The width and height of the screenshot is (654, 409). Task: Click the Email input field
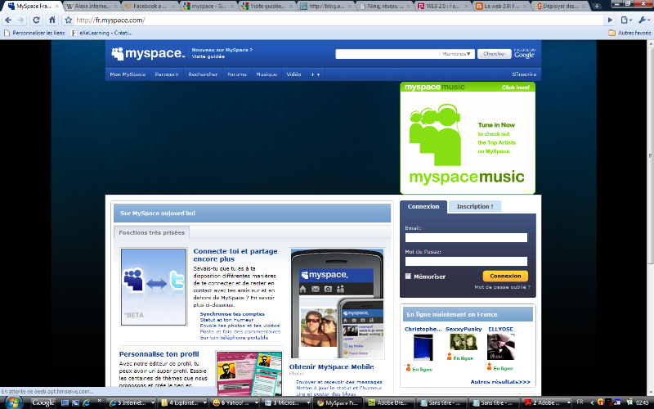[466, 238]
